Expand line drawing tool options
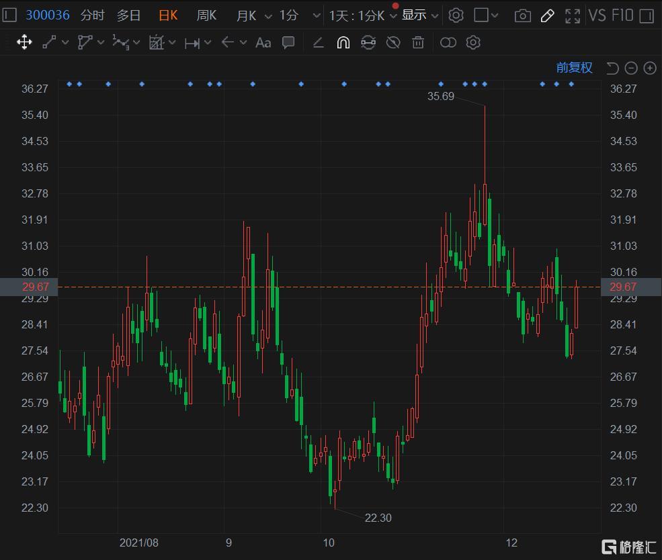Screen dimensions: 662x560 pyautogui.click(x=65, y=42)
